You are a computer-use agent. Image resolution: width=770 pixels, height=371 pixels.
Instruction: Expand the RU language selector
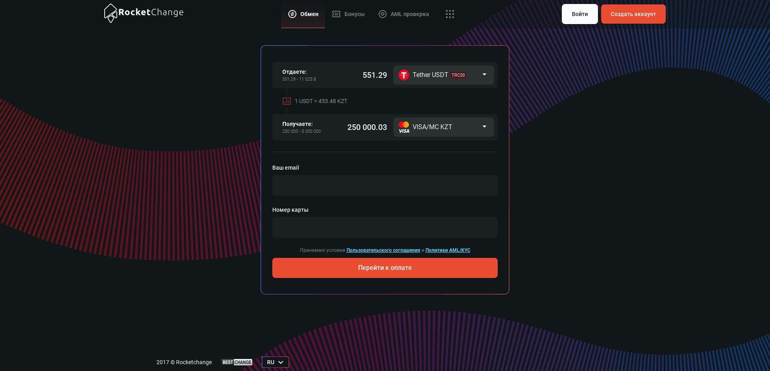point(275,362)
